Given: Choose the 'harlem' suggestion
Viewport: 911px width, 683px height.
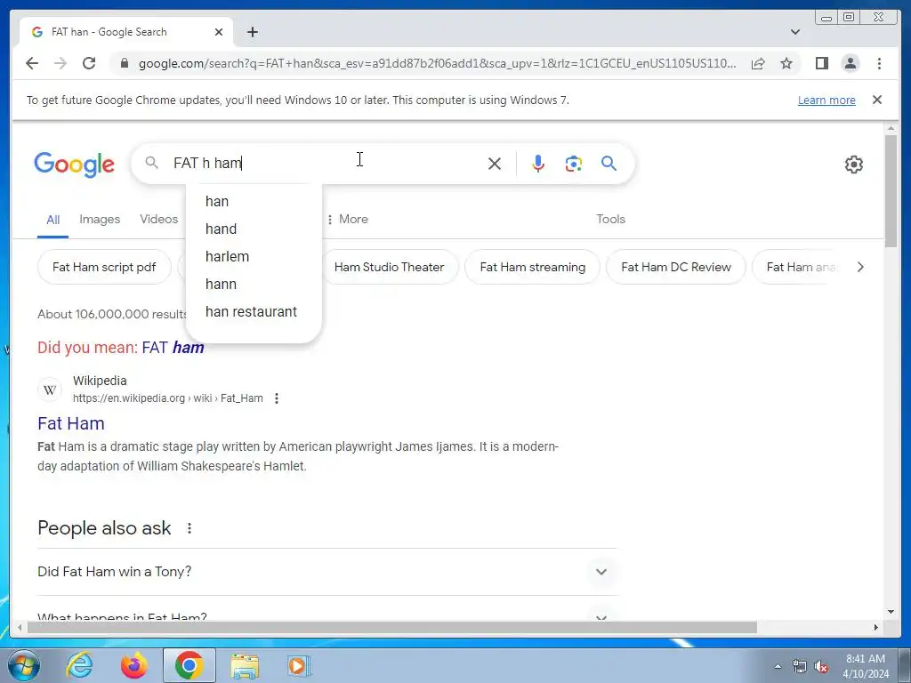Looking at the screenshot, I should 254,256.
